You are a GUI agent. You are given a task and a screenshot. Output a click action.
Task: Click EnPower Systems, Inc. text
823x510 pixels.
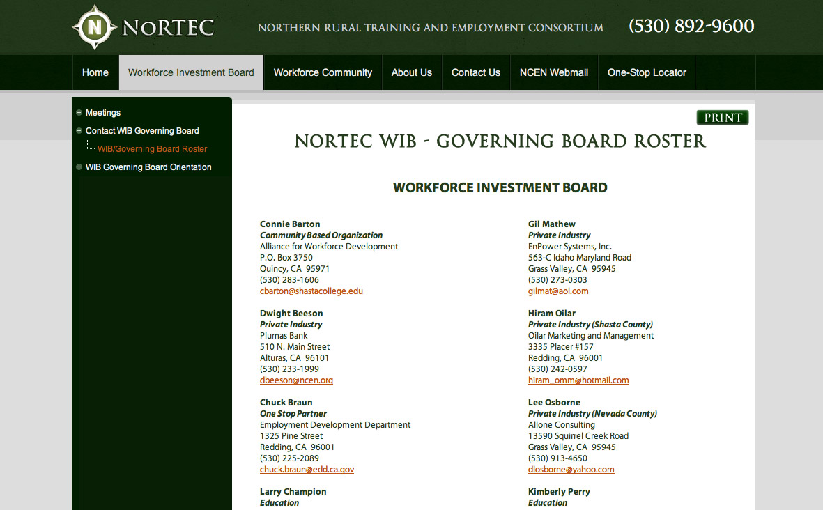(x=569, y=247)
